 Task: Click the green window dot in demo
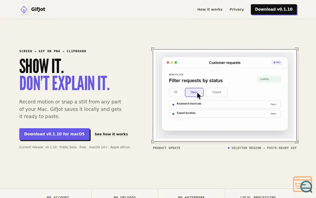click(x=176, y=63)
